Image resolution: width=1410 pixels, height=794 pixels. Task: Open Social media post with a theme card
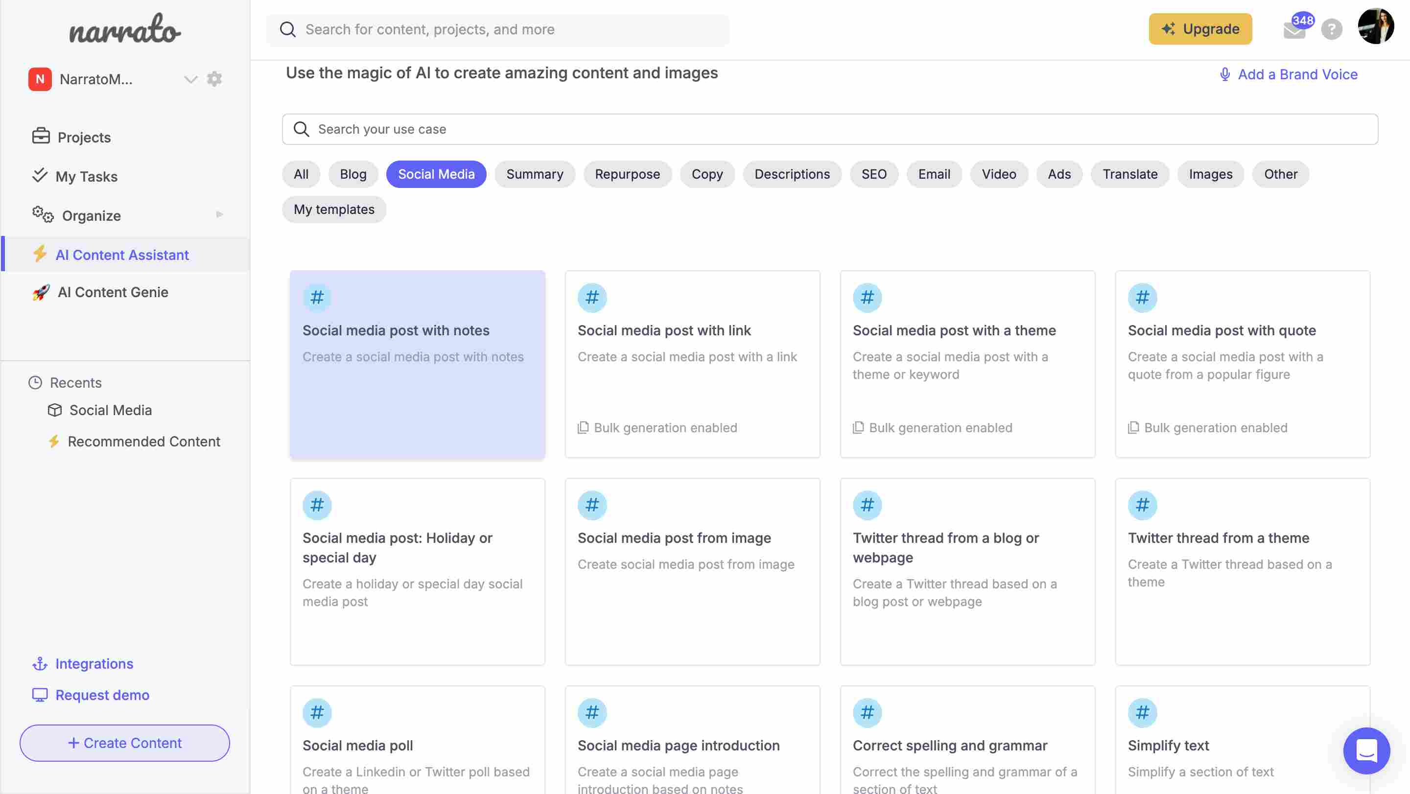click(968, 364)
